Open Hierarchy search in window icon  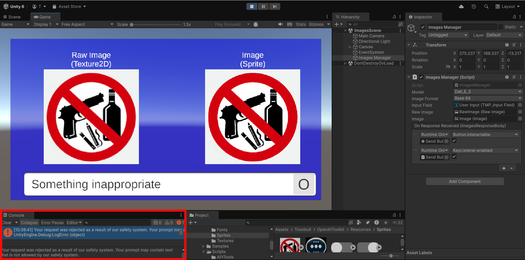pos(401,24)
